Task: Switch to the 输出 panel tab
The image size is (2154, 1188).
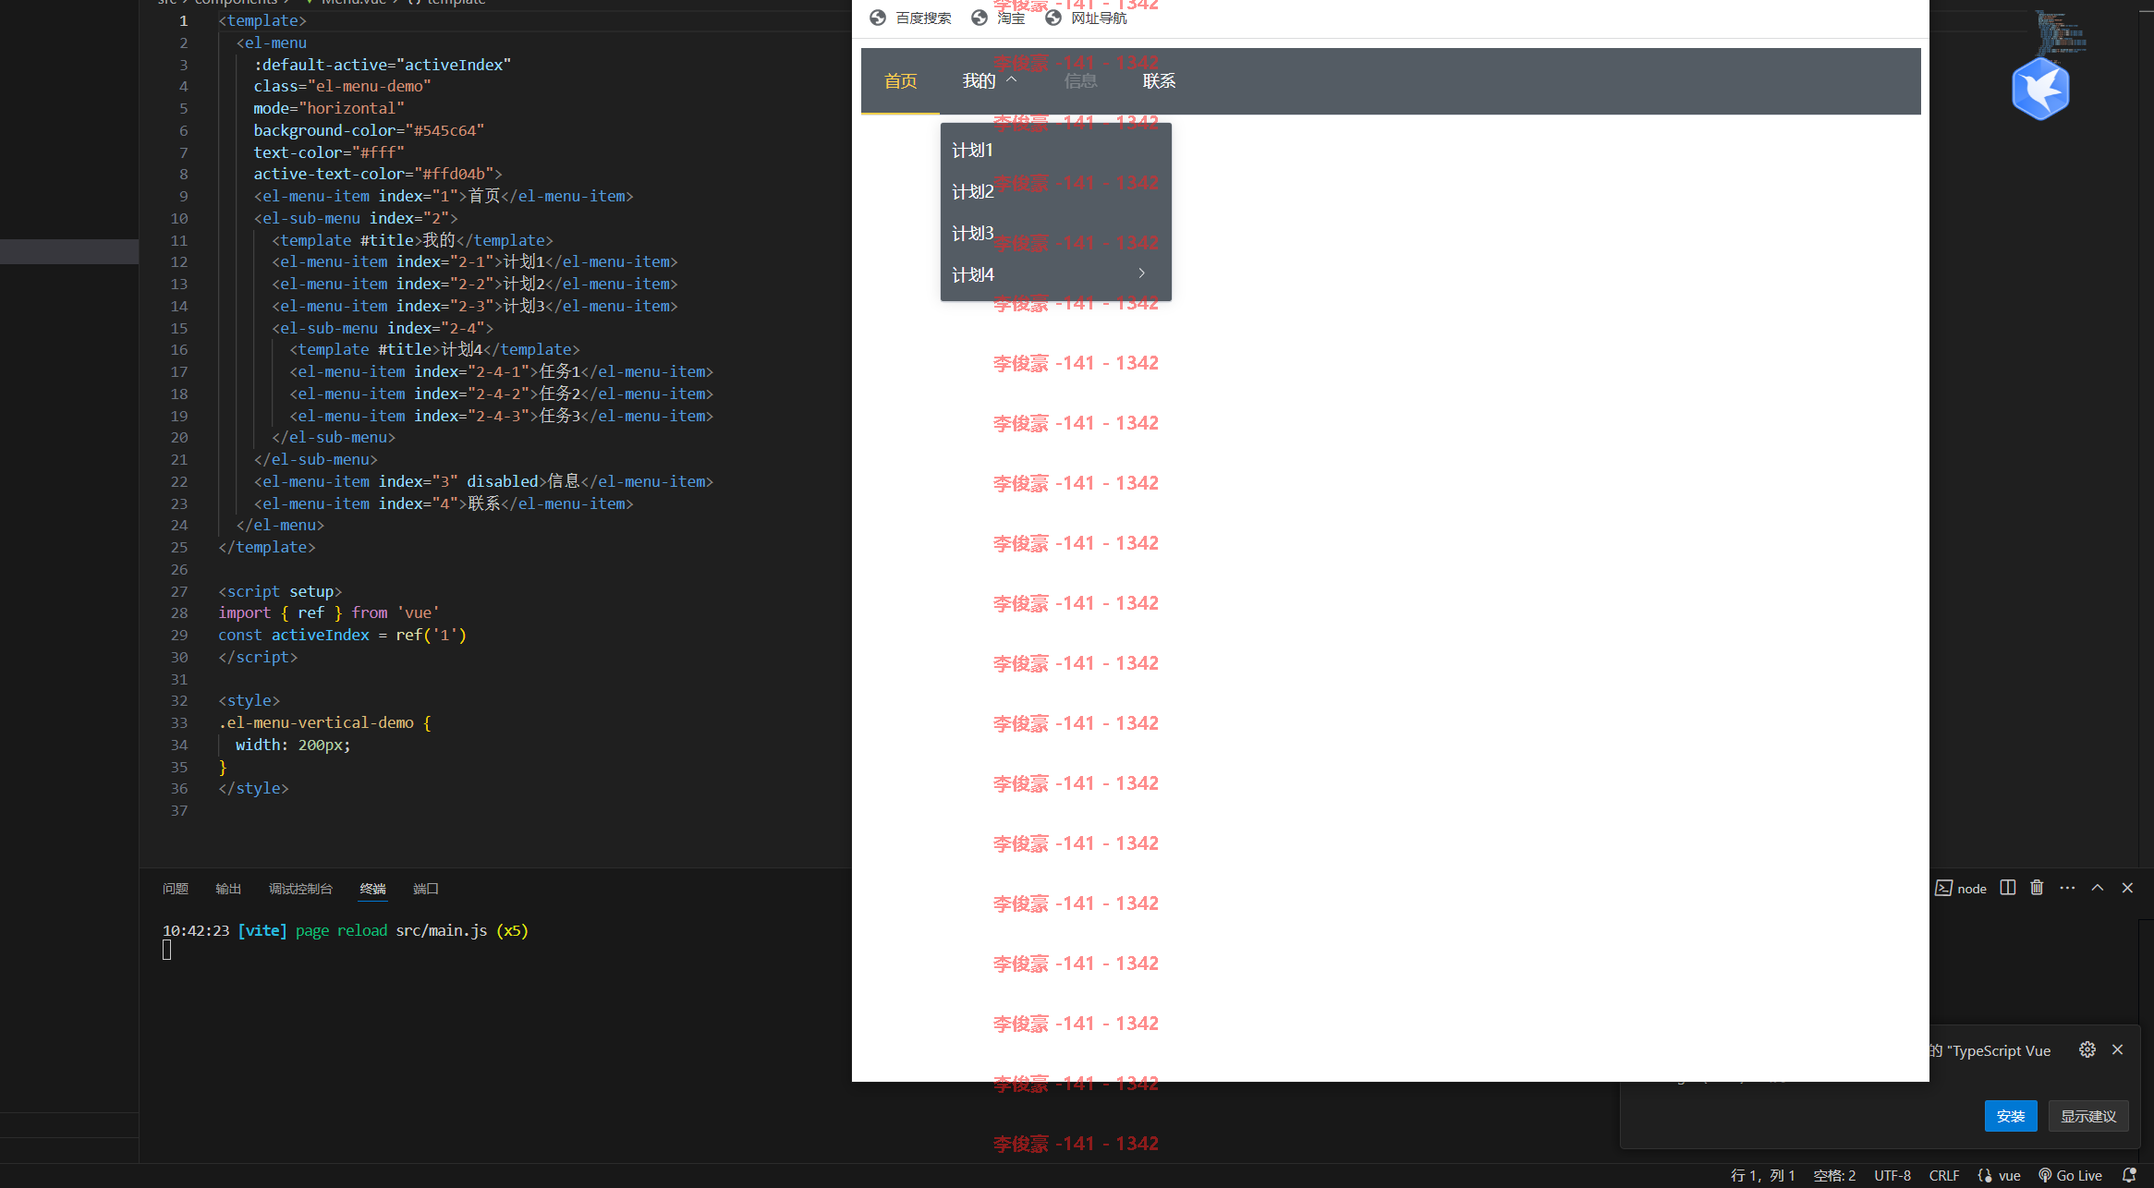Action: click(x=228, y=889)
